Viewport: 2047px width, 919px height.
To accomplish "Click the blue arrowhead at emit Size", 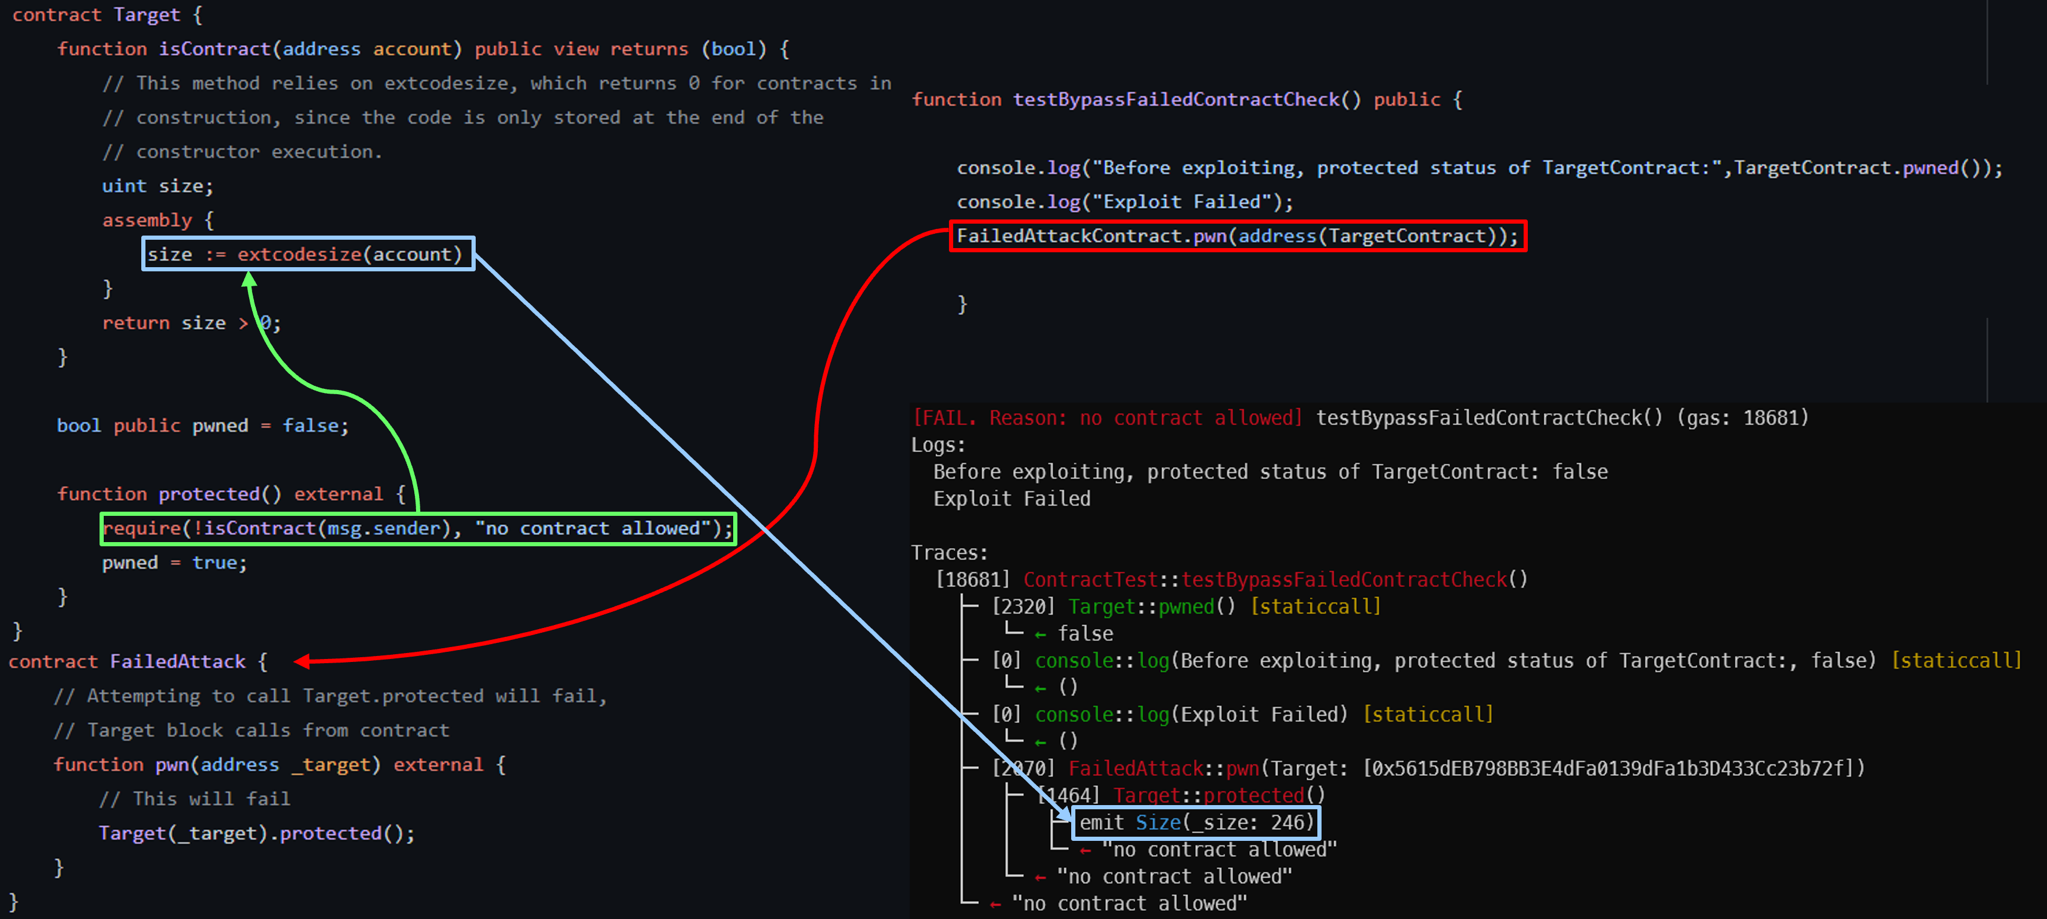I will pyautogui.click(x=1063, y=815).
